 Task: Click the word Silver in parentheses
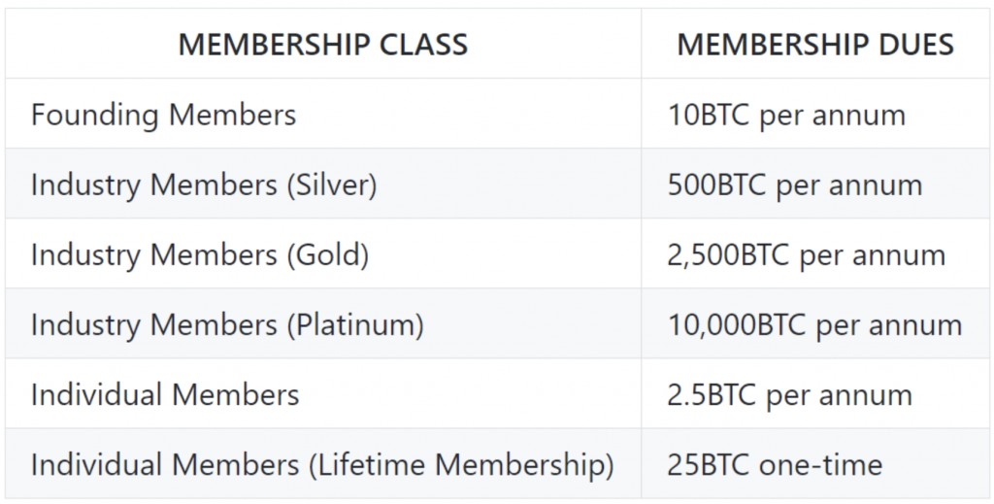point(330,185)
